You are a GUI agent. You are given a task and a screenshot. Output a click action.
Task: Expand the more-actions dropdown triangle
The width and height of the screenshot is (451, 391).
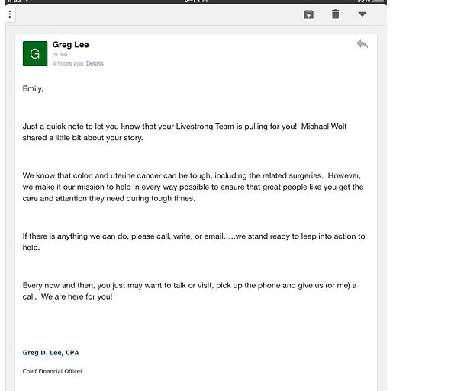(362, 14)
